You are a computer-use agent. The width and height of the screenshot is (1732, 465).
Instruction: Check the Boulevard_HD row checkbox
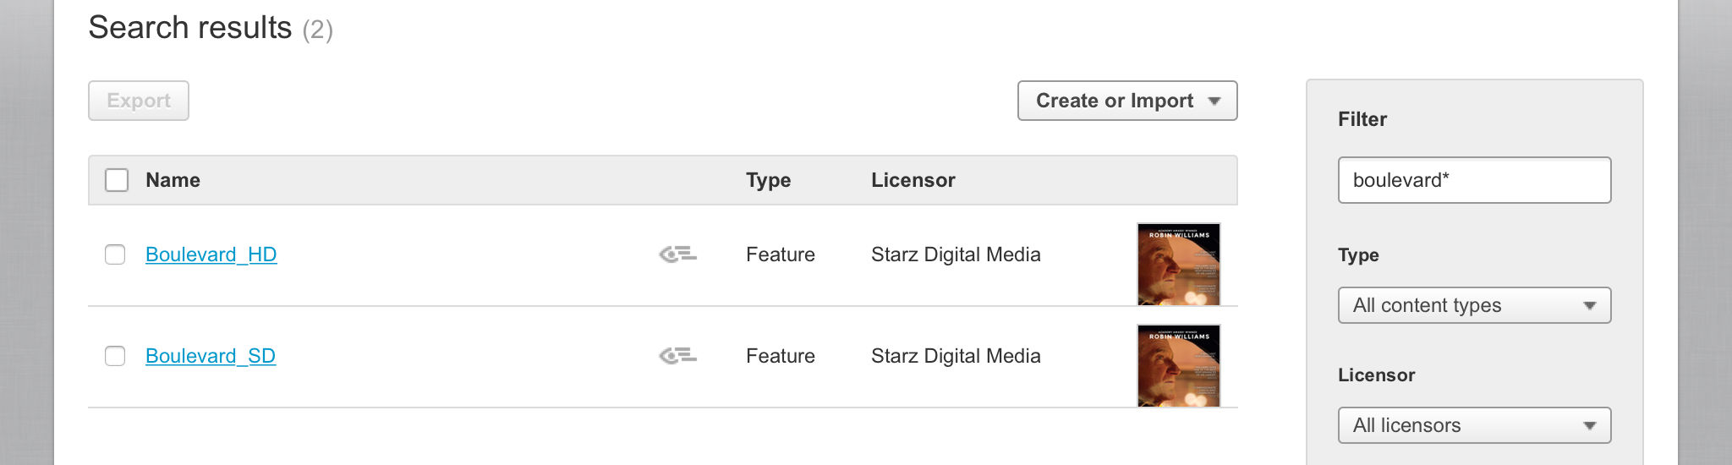(115, 254)
